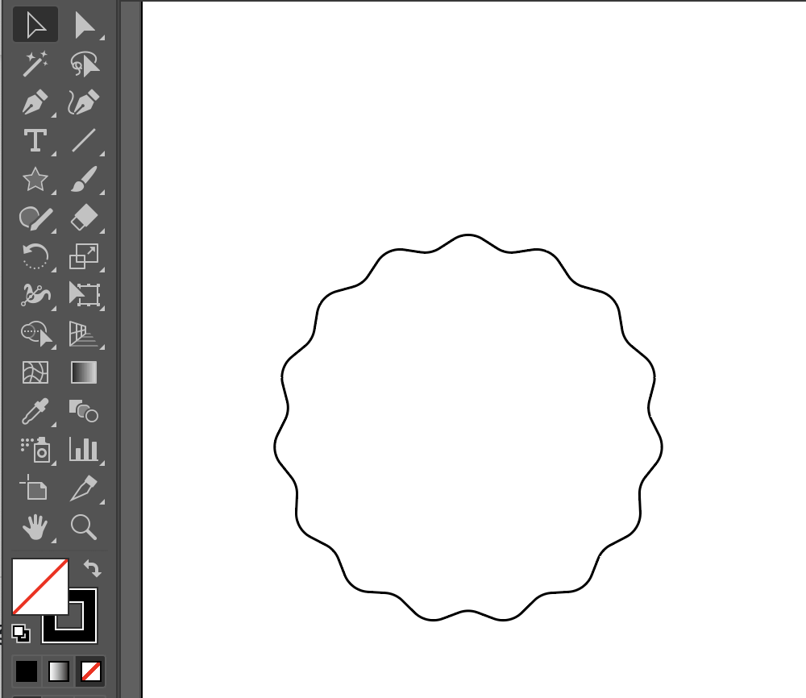Select the Type tool
806x698 pixels.
[x=35, y=140]
